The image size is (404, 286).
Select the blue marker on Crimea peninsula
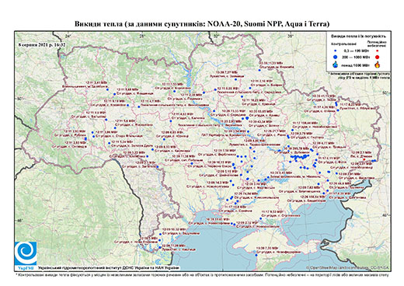[256, 255]
